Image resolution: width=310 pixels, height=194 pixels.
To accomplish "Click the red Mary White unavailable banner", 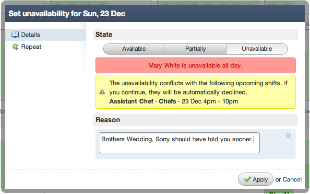I will tap(195, 65).
